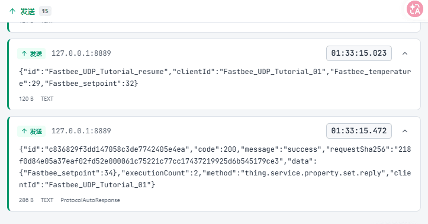Collapse the 01:33:15.023 message card
The height and width of the screenshot is (224, 428).
[x=405, y=53]
